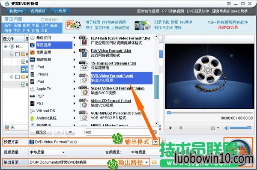The height and width of the screenshot is (170, 257).
Task: Click the stop button under preview
Action: (x=181, y=128)
